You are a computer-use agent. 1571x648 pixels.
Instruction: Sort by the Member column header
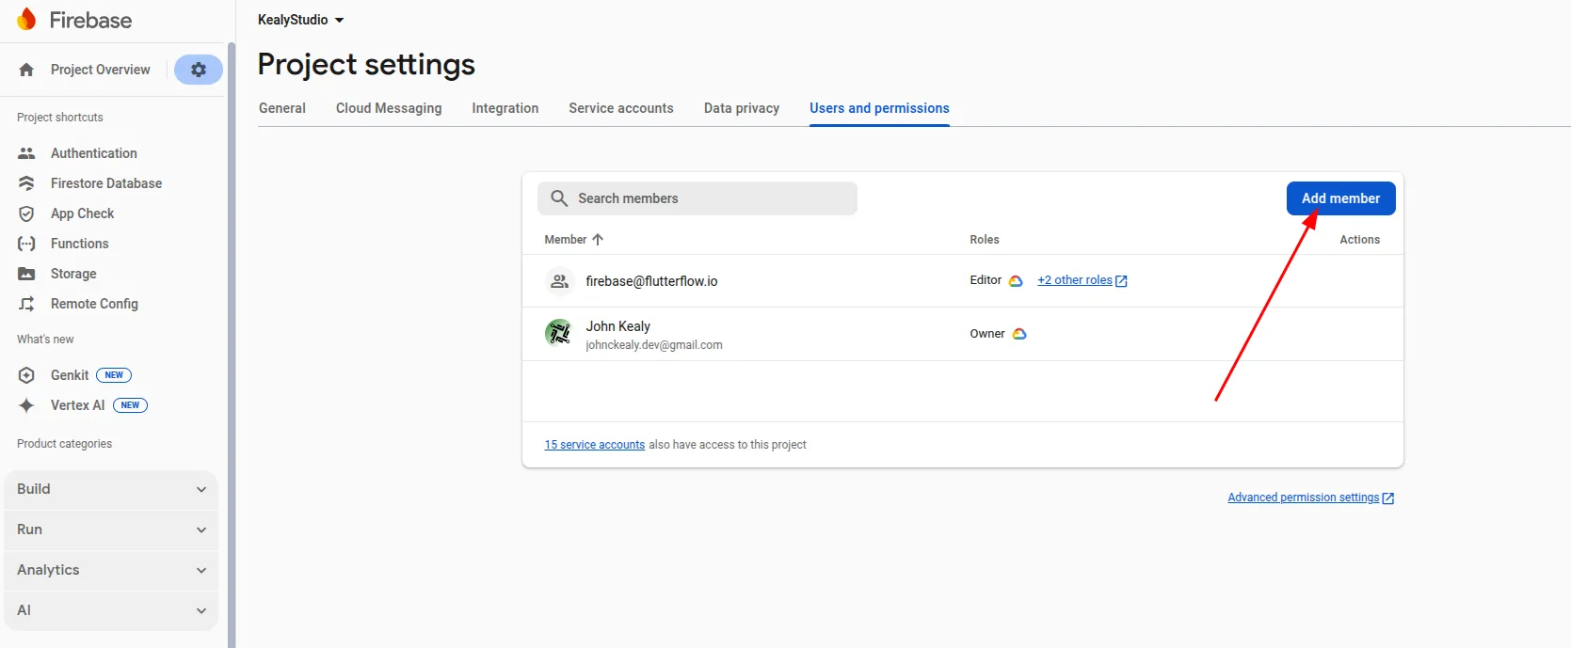(x=566, y=240)
